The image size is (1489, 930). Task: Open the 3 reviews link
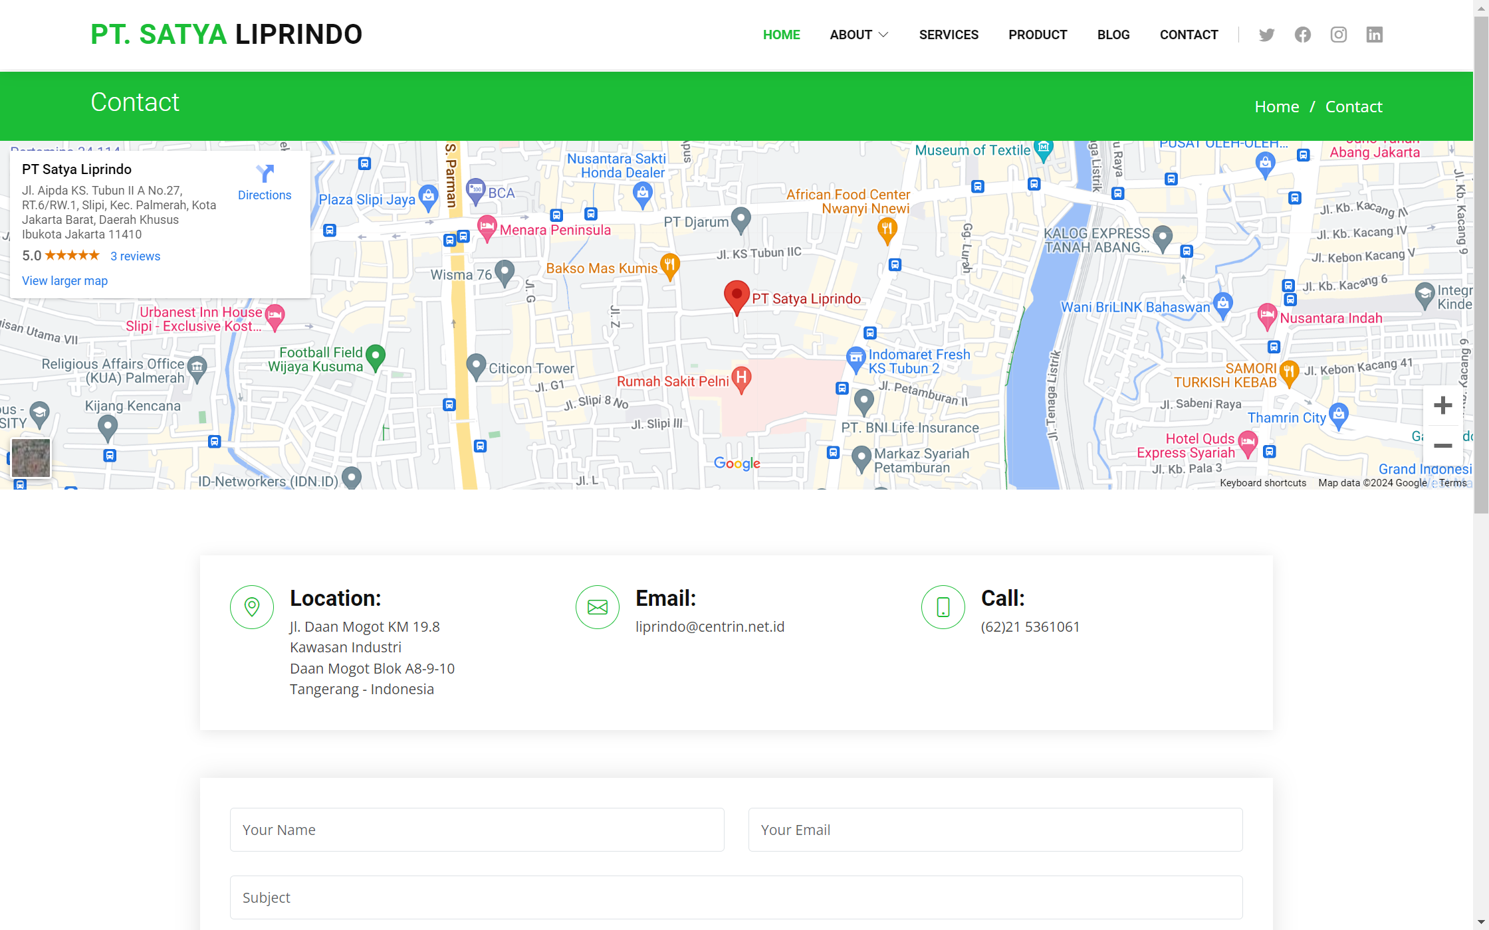point(135,256)
